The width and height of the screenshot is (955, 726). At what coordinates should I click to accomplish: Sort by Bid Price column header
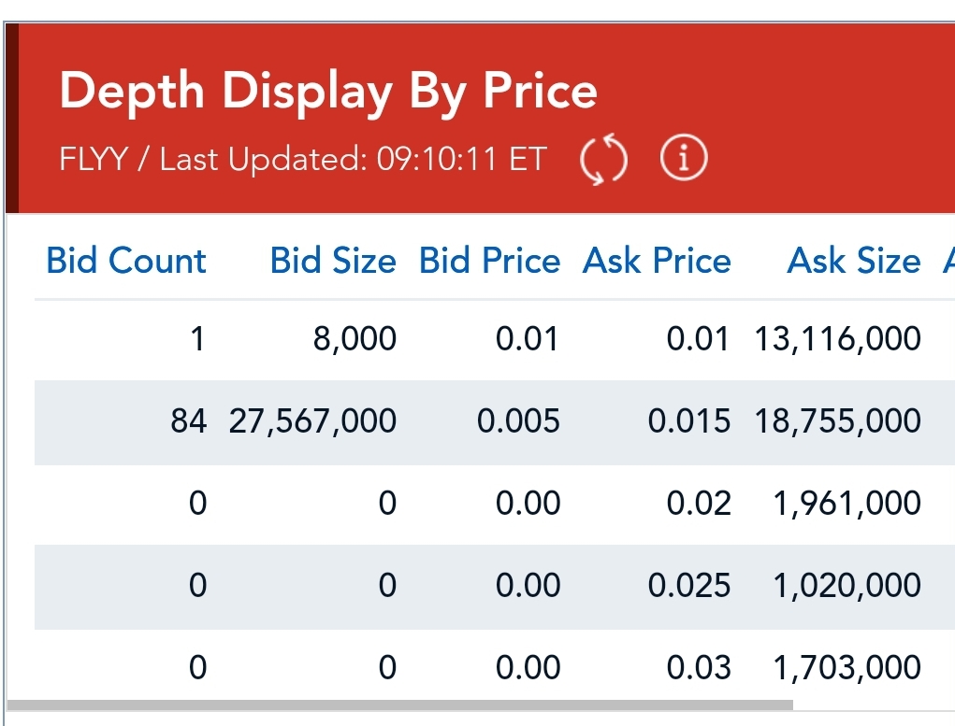pyautogui.click(x=489, y=261)
